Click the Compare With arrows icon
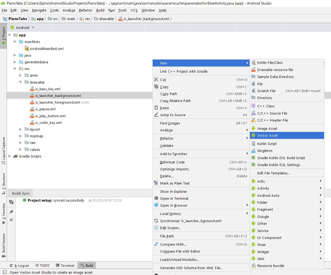 click(x=156, y=244)
